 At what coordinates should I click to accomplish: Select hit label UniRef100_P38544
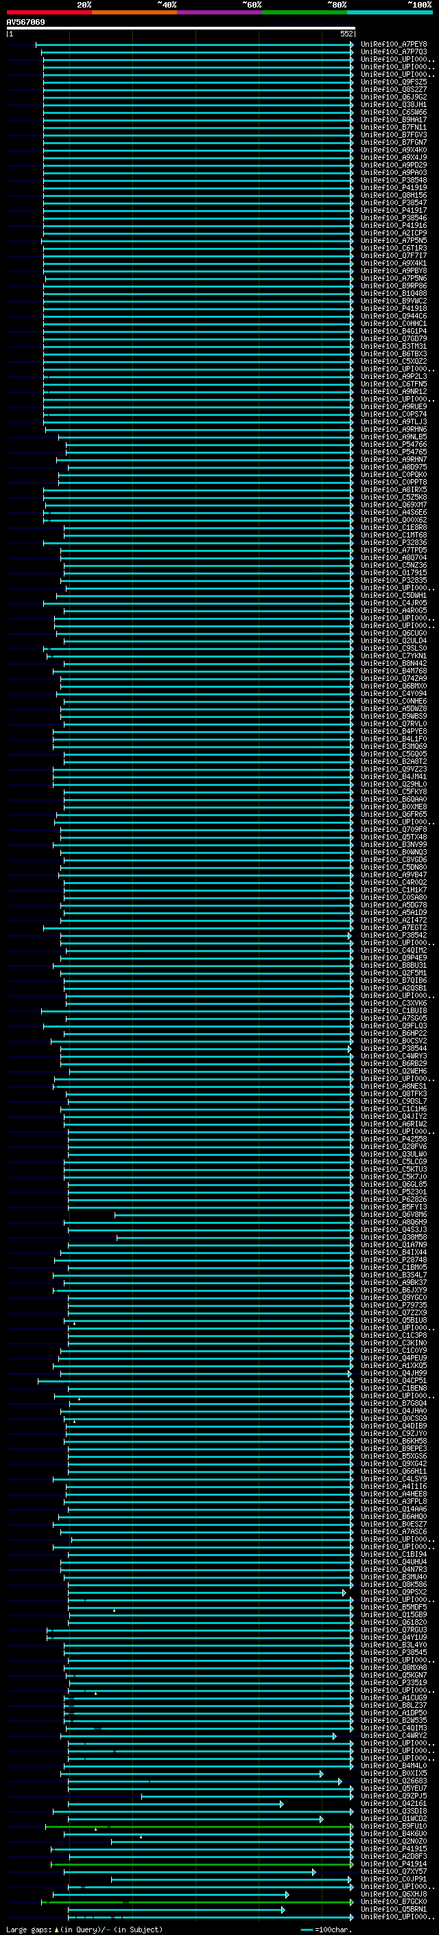click(x=394, y=1048)
